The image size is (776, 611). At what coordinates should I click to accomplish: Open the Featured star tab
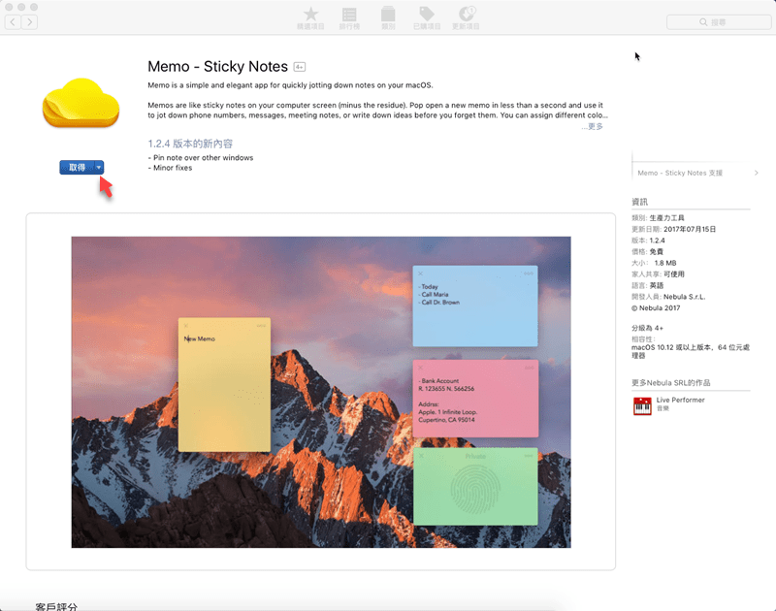(x=310, y=17)
